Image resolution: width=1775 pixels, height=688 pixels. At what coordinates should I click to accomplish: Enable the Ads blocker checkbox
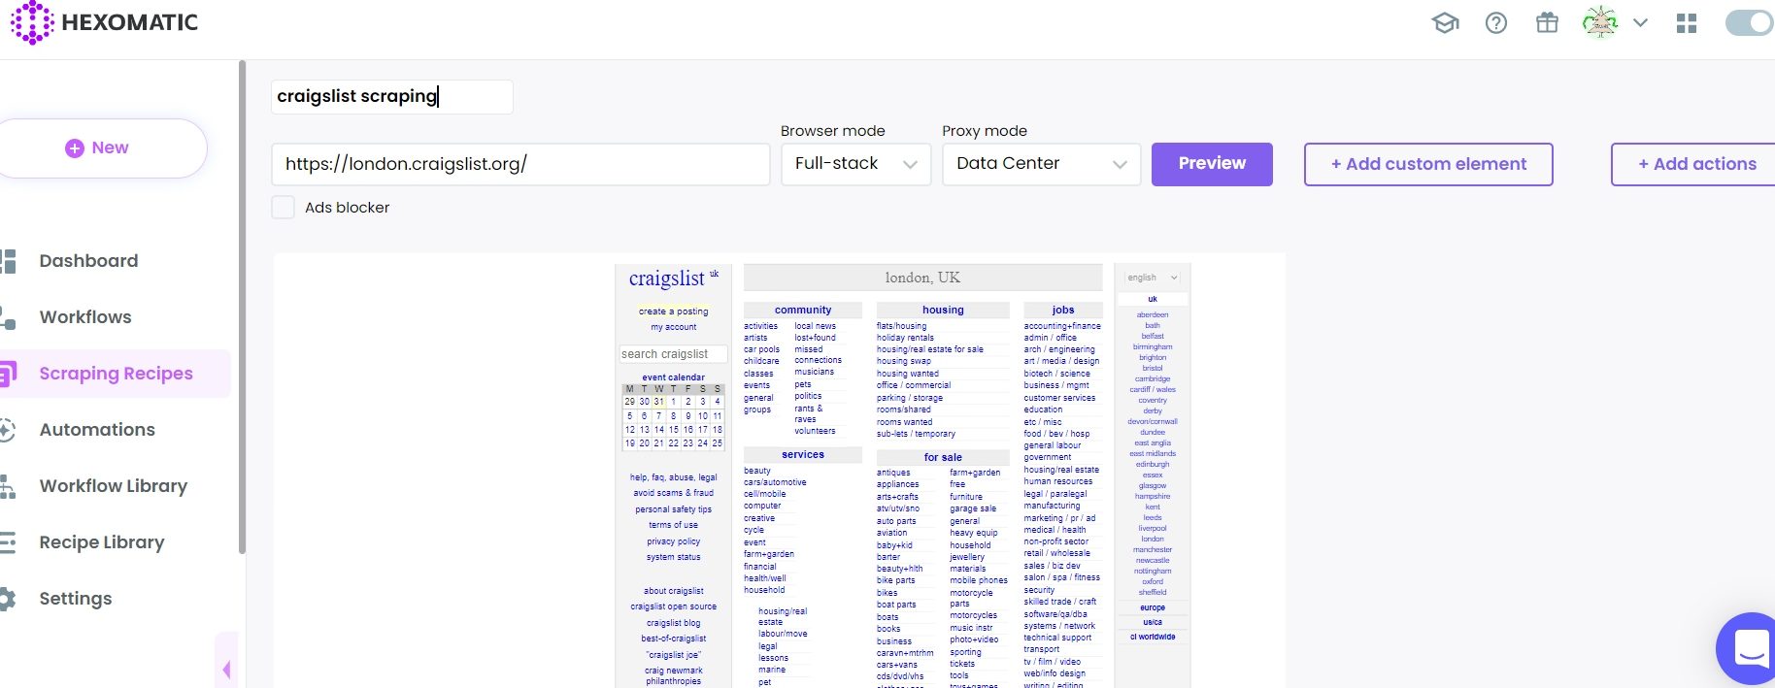click(x=283, y=207)
